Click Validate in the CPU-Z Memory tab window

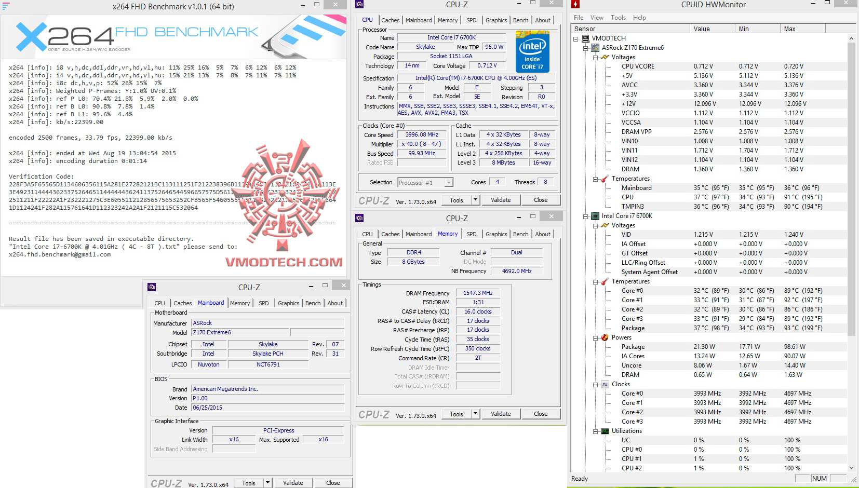(501, 414)
